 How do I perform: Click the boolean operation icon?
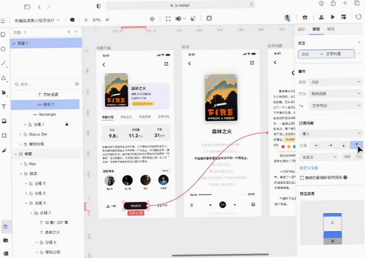178,19
